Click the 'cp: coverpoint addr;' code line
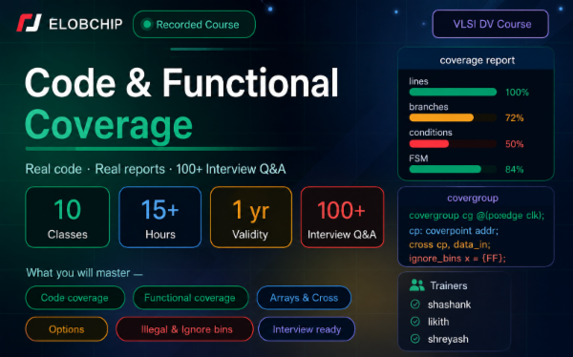Screen dimensions: 573x357 tap(454, 231)
